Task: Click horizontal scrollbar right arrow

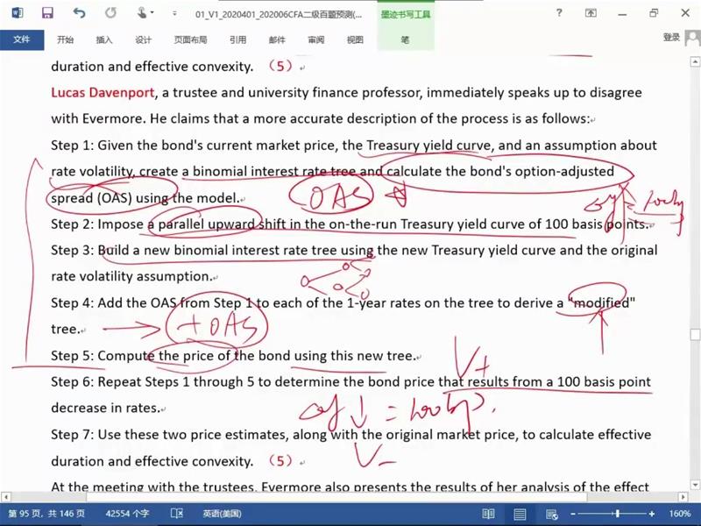Action: tap(683, 496)
